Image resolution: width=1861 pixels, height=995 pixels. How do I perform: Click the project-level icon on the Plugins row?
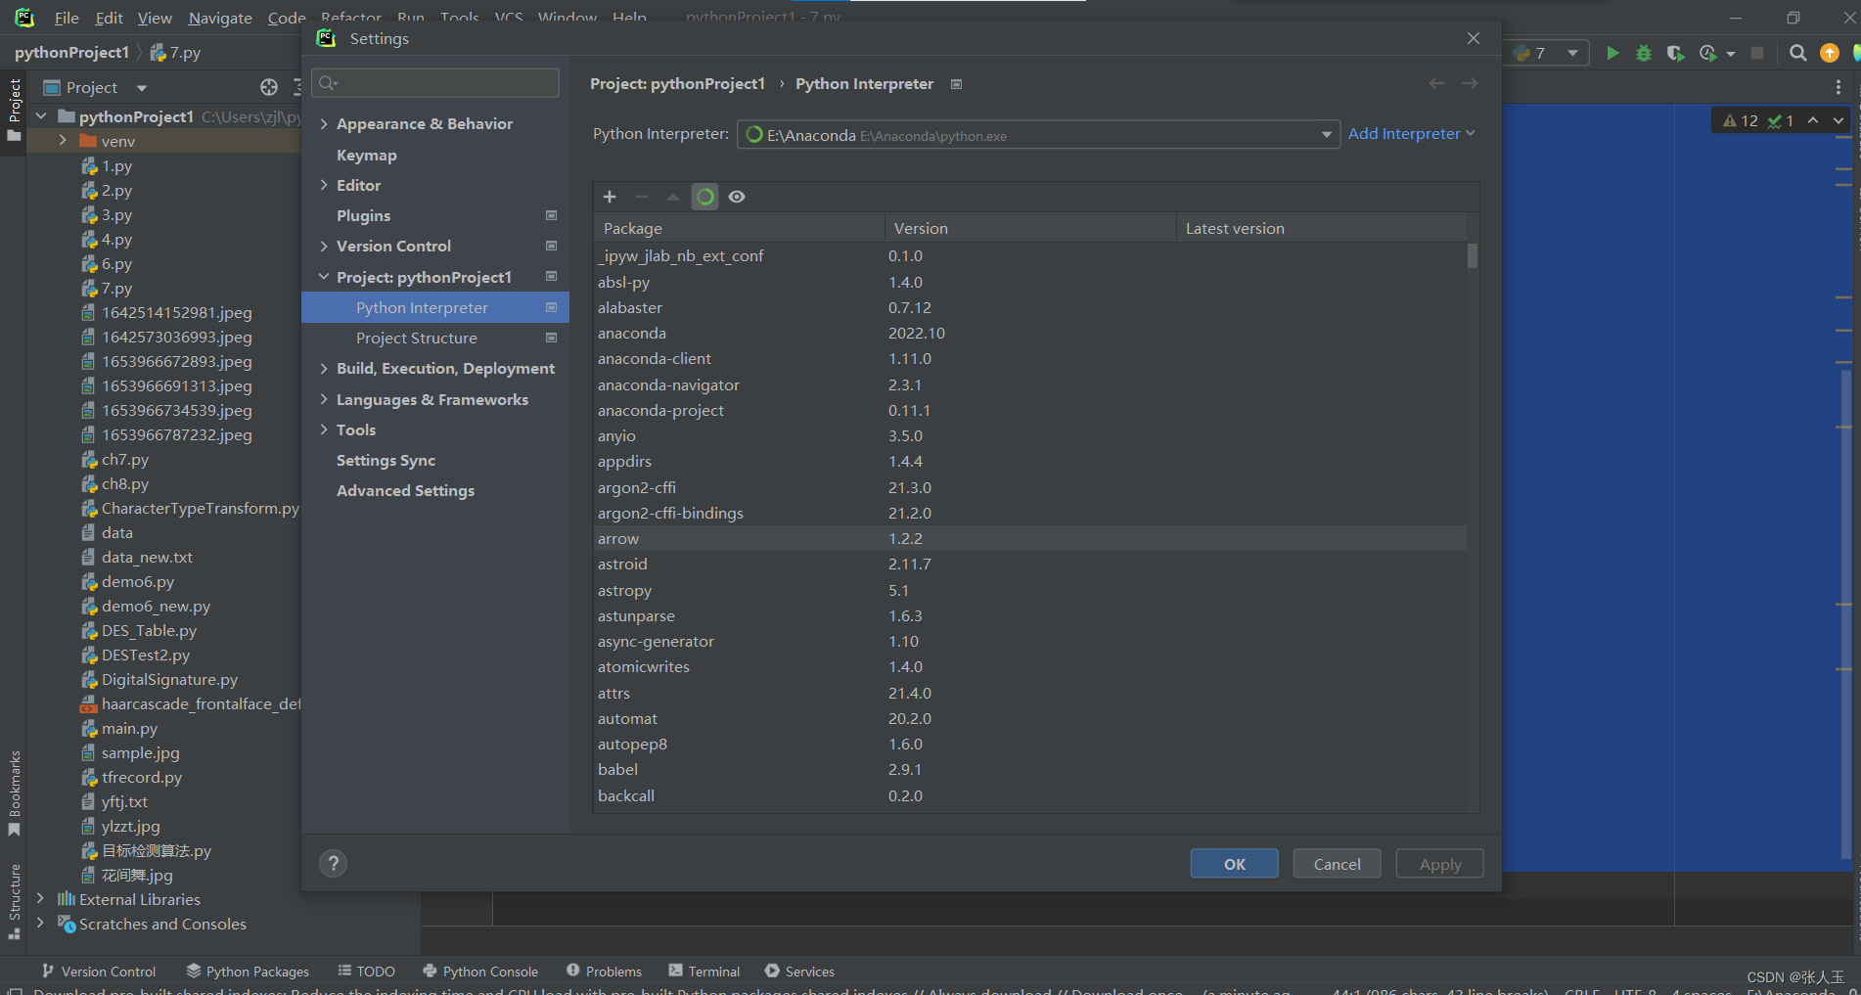[x=551, y=215]
